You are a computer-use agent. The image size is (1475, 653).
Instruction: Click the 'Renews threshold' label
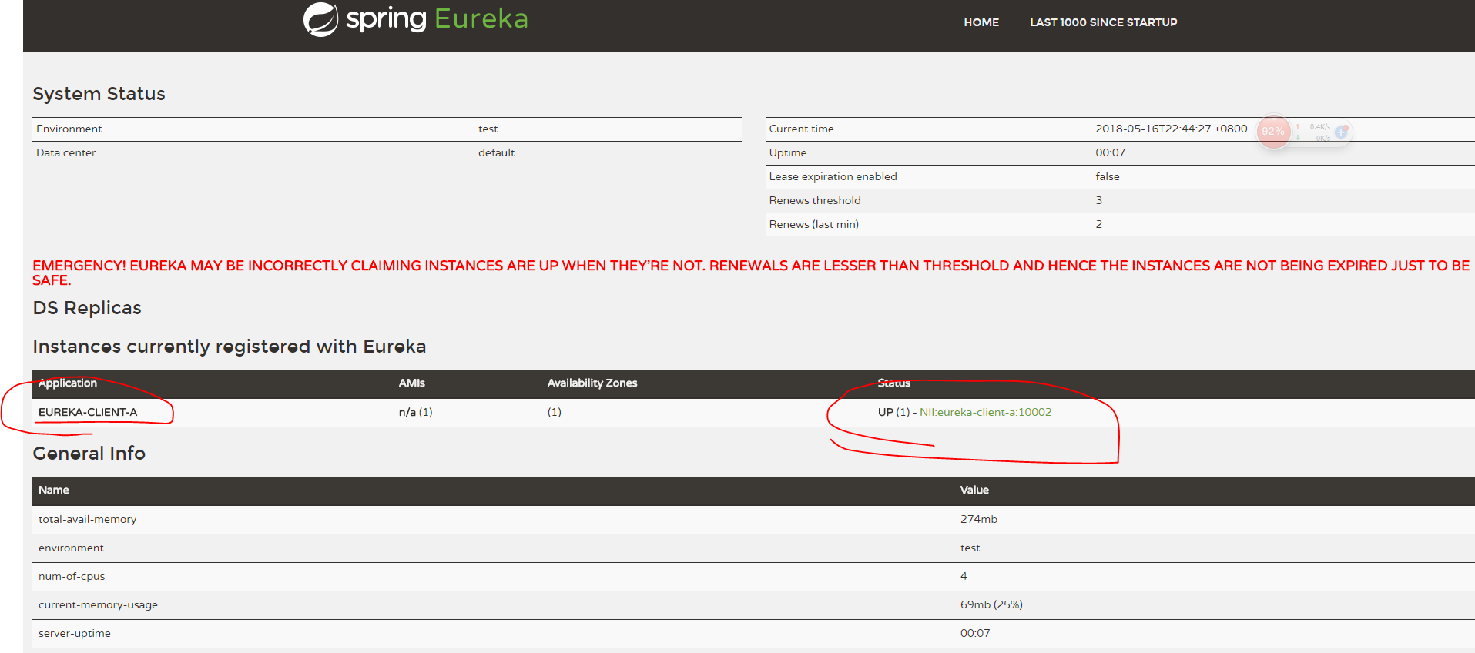pos(815,200)
